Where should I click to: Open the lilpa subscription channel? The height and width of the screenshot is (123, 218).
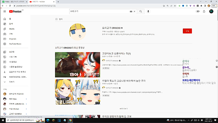[x=14, y=99]
